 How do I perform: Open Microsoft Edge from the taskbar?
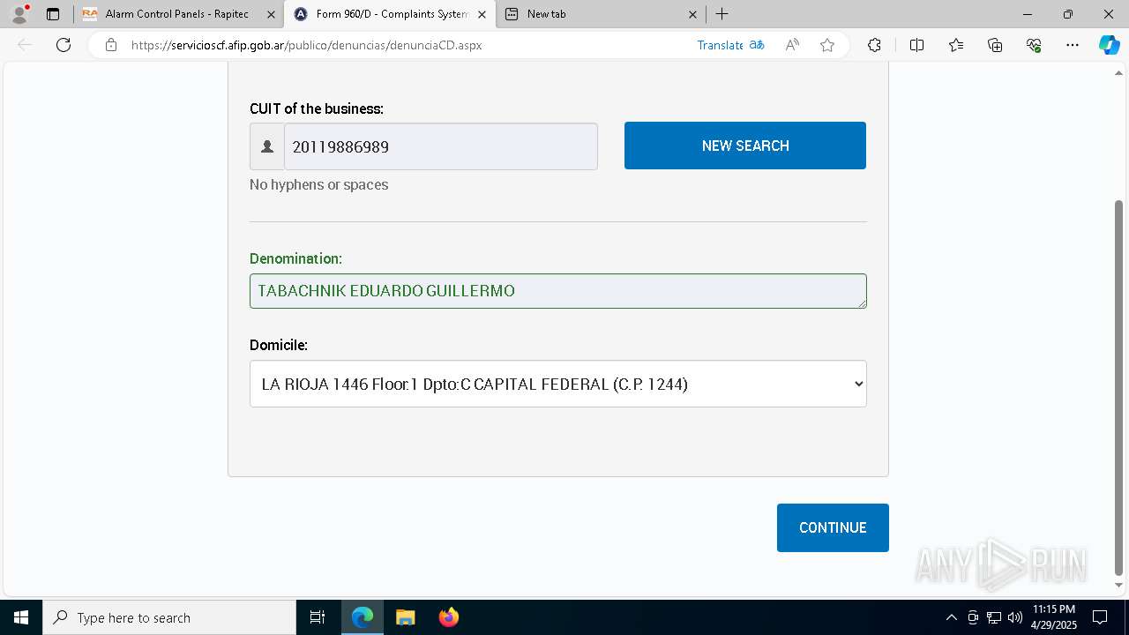pos(363,617)
